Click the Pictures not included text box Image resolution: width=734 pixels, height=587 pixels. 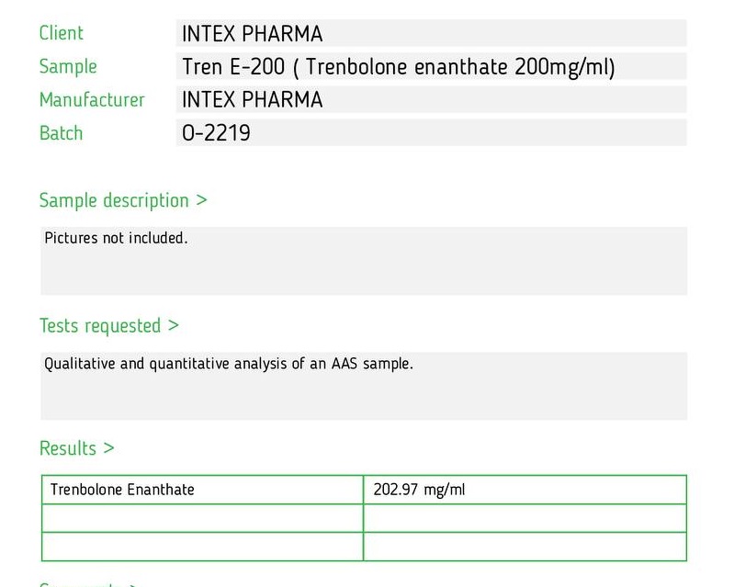pos(364,261)
